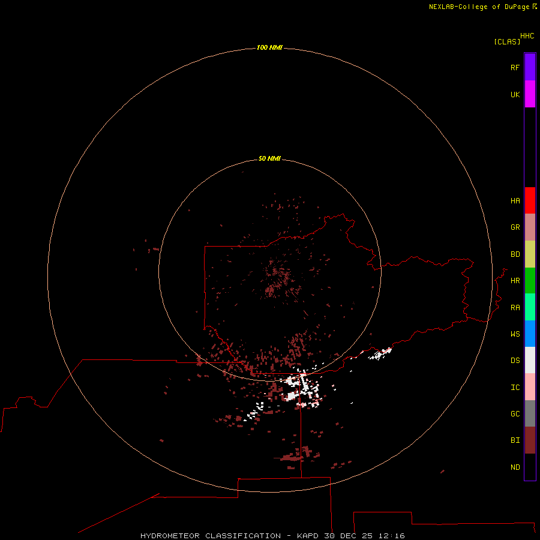
Task: Click the DS legend label
Action: 515,360
